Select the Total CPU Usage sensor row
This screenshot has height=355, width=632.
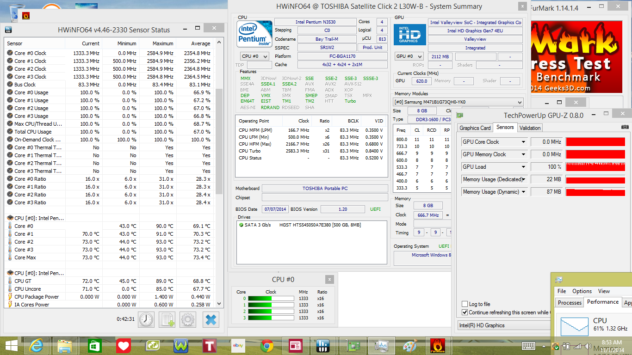click(109, 132)
